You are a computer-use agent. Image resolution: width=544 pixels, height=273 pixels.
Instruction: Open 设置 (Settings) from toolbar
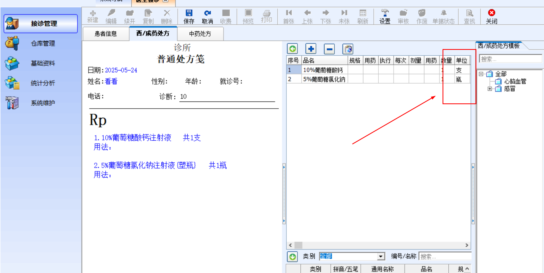(385, 17)
